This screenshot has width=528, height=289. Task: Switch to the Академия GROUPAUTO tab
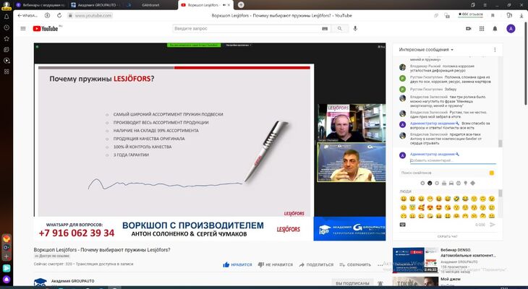point(96,5)
